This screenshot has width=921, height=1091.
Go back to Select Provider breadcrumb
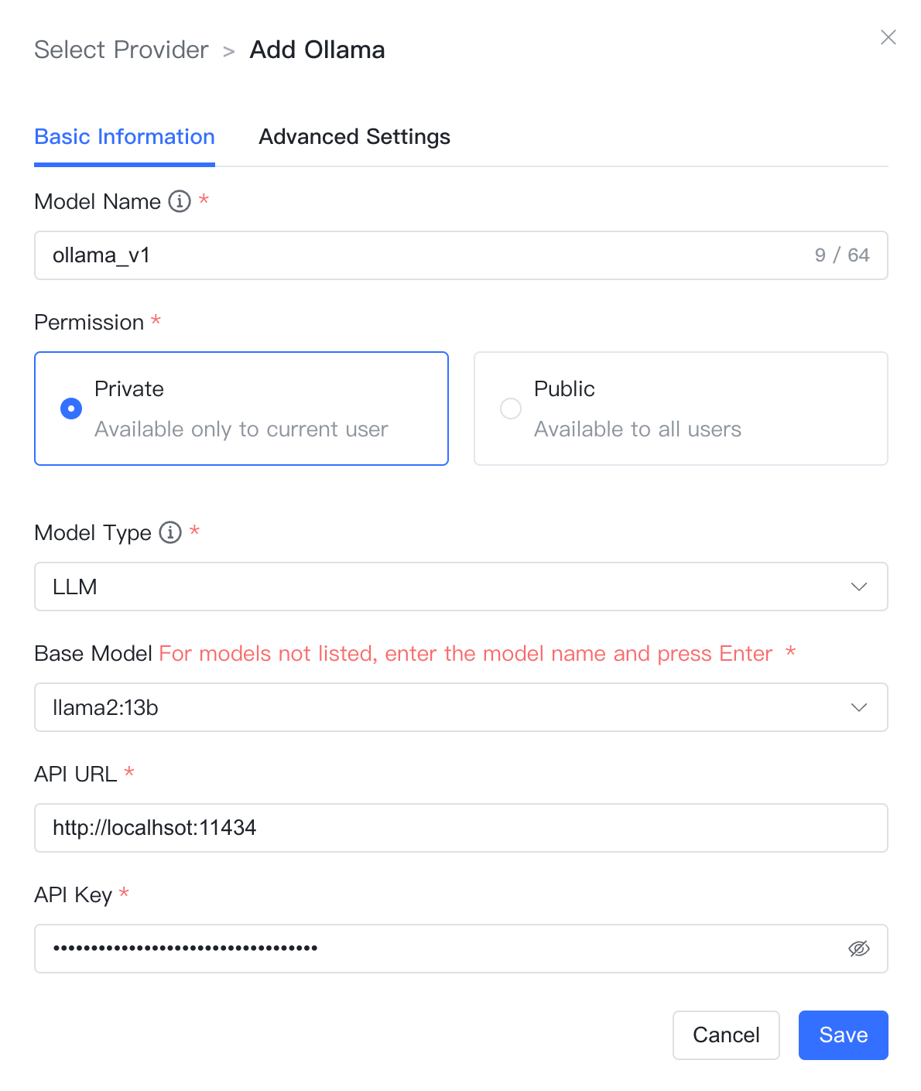pos(122,50)
